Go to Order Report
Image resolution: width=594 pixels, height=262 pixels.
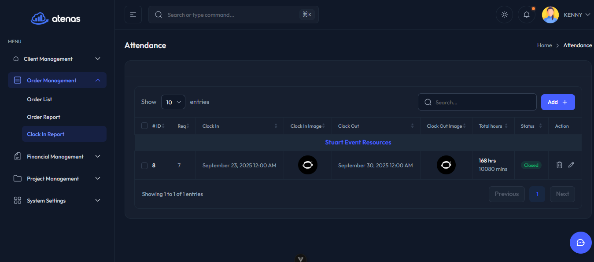(44, 117)
